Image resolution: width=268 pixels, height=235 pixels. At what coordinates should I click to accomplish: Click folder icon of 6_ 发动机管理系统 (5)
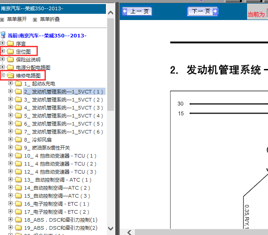click(18, 124)
